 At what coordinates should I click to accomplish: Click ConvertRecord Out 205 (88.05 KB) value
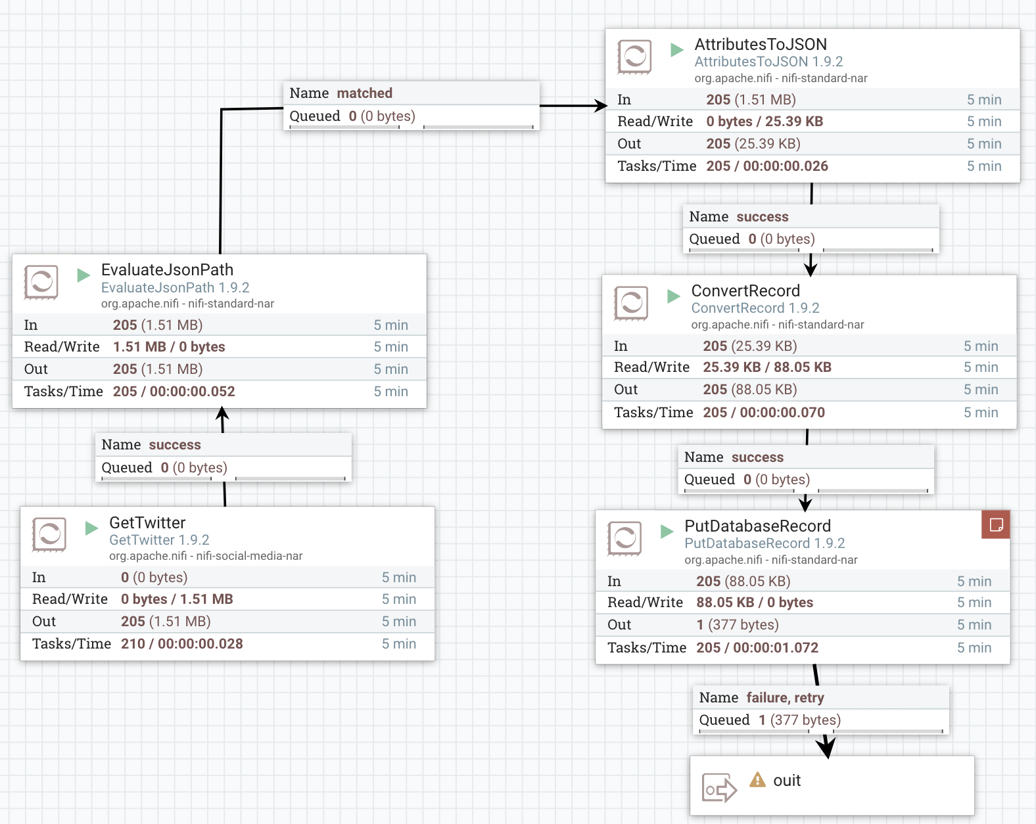[x=750, y=389]
